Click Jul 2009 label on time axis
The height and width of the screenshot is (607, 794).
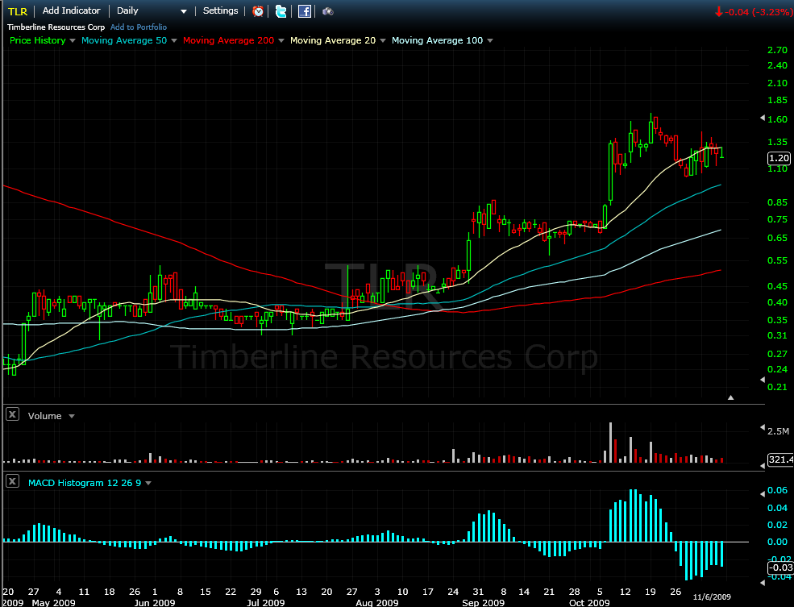(x=266, y=602)
